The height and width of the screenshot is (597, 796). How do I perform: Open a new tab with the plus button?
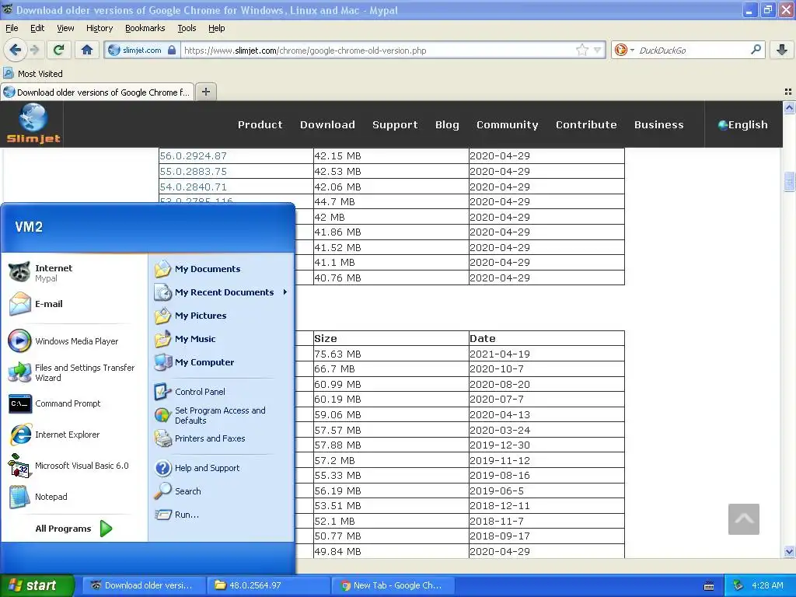[x=205, y=92]
